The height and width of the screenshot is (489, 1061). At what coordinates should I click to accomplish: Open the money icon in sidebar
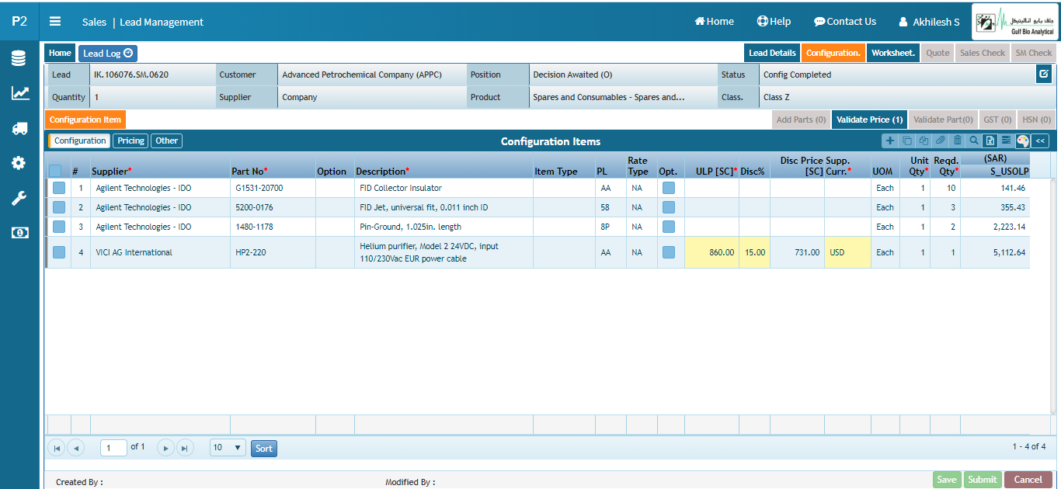click(x=19, y=233)
